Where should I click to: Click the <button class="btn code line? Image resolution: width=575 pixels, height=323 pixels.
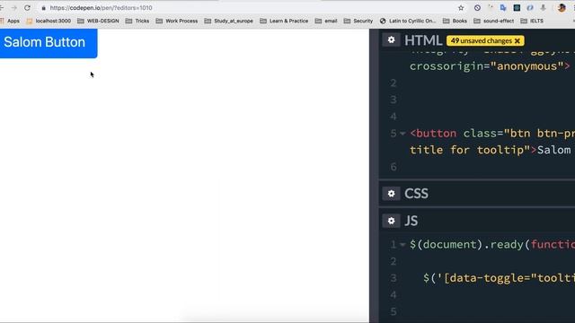[492, 134]
